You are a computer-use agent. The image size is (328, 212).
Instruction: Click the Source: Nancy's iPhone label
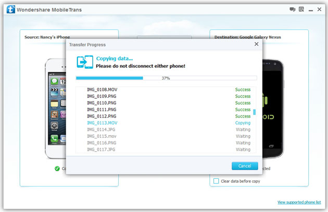[47, 37]
